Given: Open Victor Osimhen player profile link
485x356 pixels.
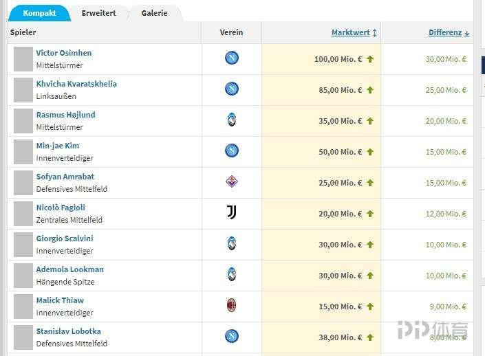Looking at the screenshot, I should (64, 53).
